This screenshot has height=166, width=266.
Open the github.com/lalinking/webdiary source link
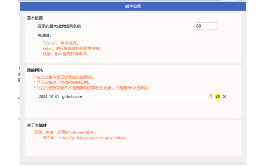click(92, 138)
